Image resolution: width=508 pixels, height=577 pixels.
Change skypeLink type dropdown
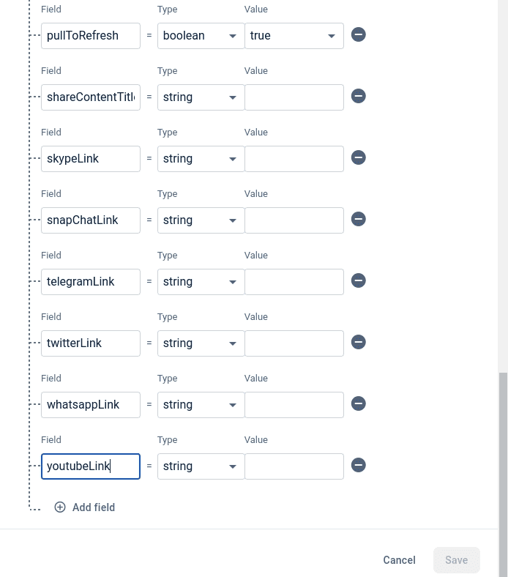201,158
